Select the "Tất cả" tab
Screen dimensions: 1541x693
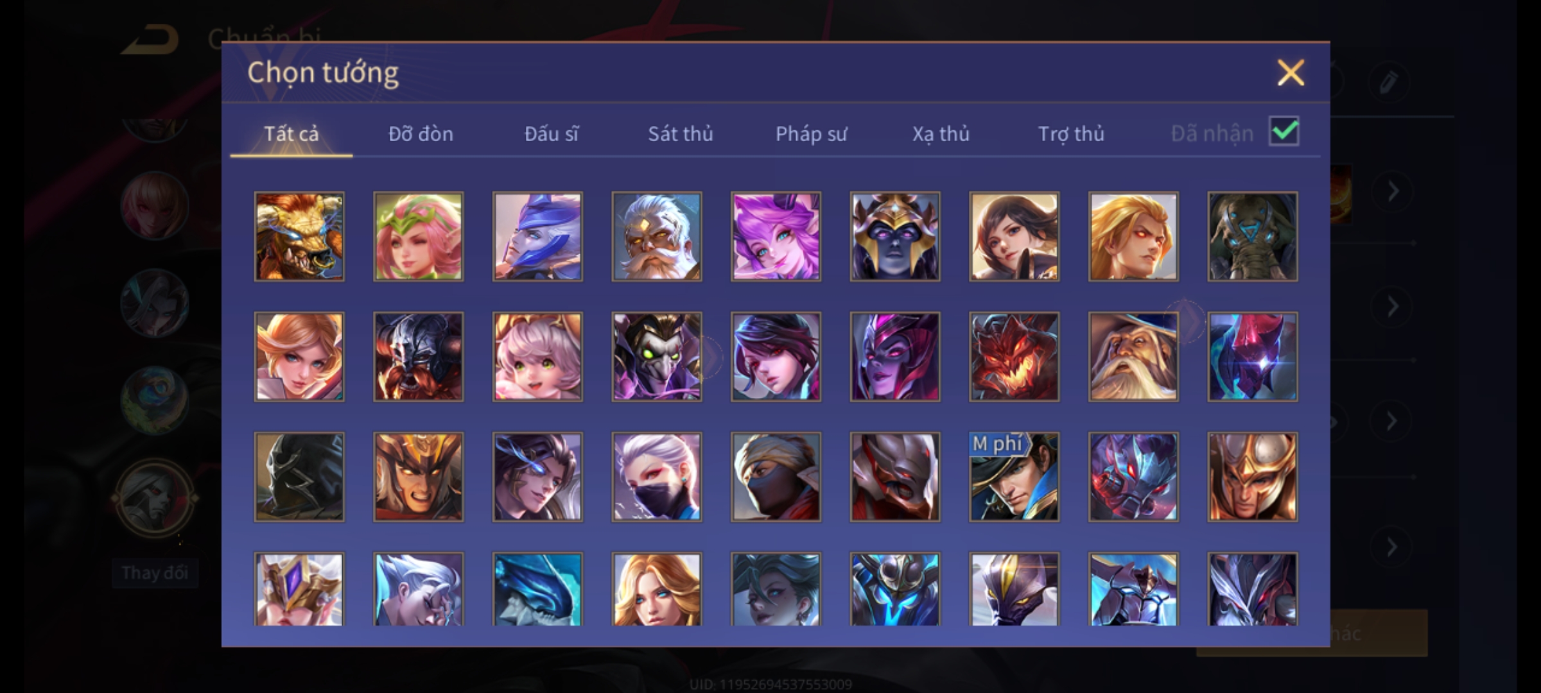(291, 133)
